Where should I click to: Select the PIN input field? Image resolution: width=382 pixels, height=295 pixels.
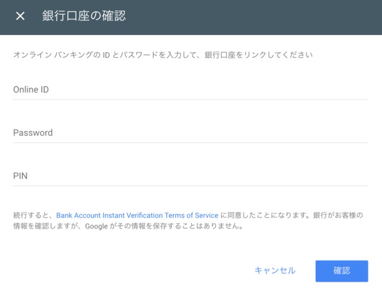[190, 176]
